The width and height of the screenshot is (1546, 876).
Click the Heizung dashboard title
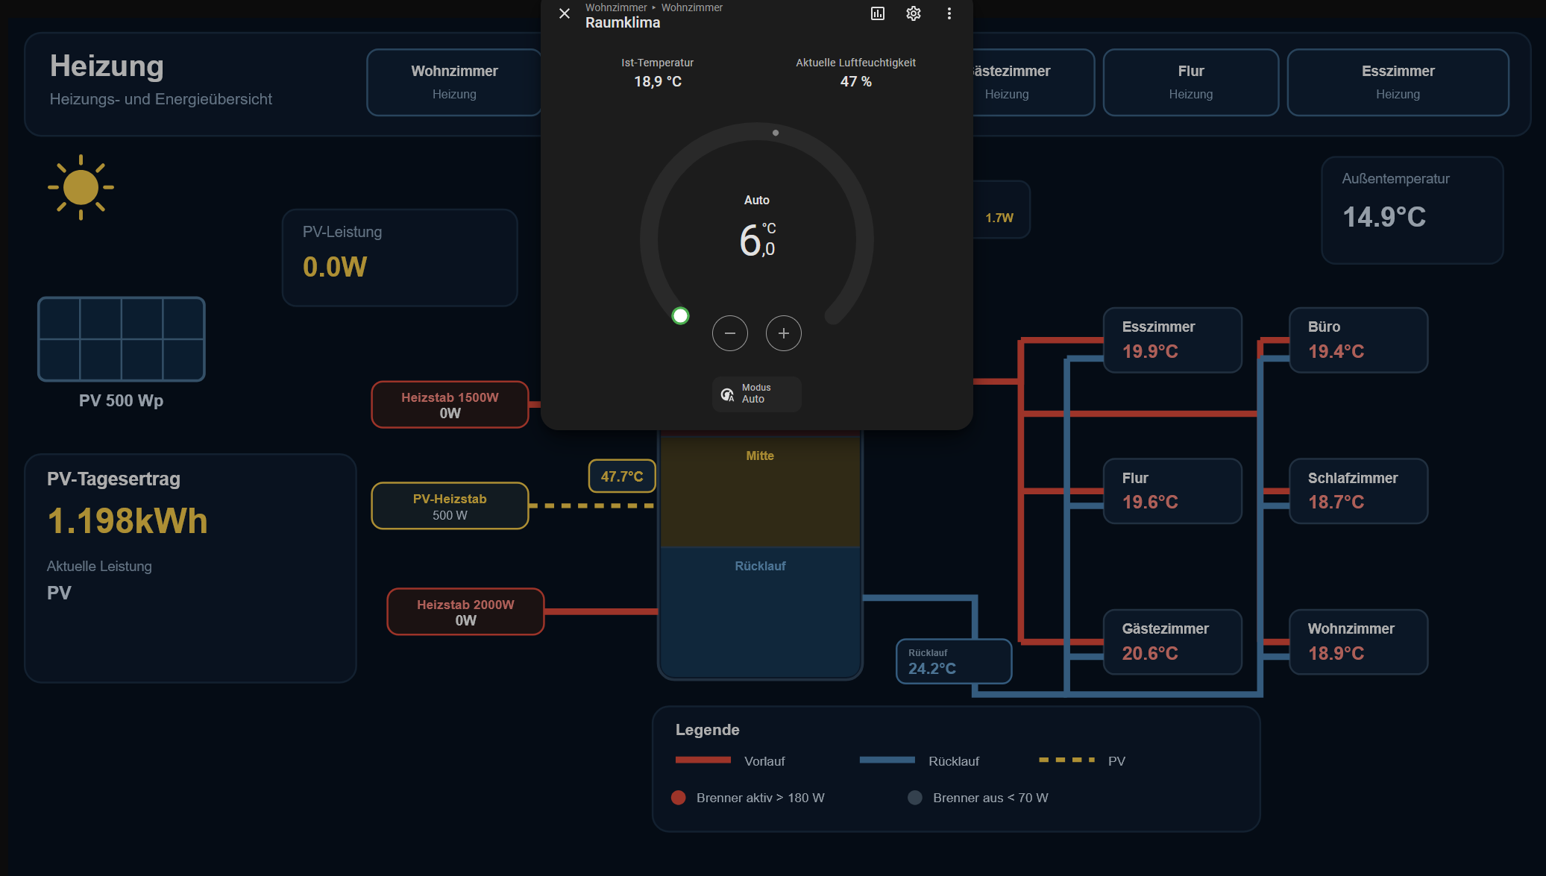pos(107,66)
